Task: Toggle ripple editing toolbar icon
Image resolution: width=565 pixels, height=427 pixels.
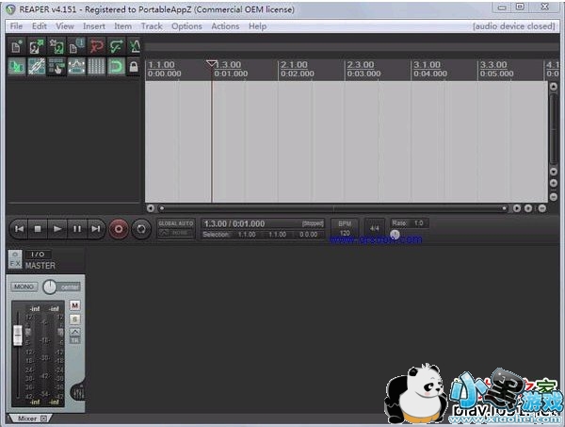Action: pos(56,66)
